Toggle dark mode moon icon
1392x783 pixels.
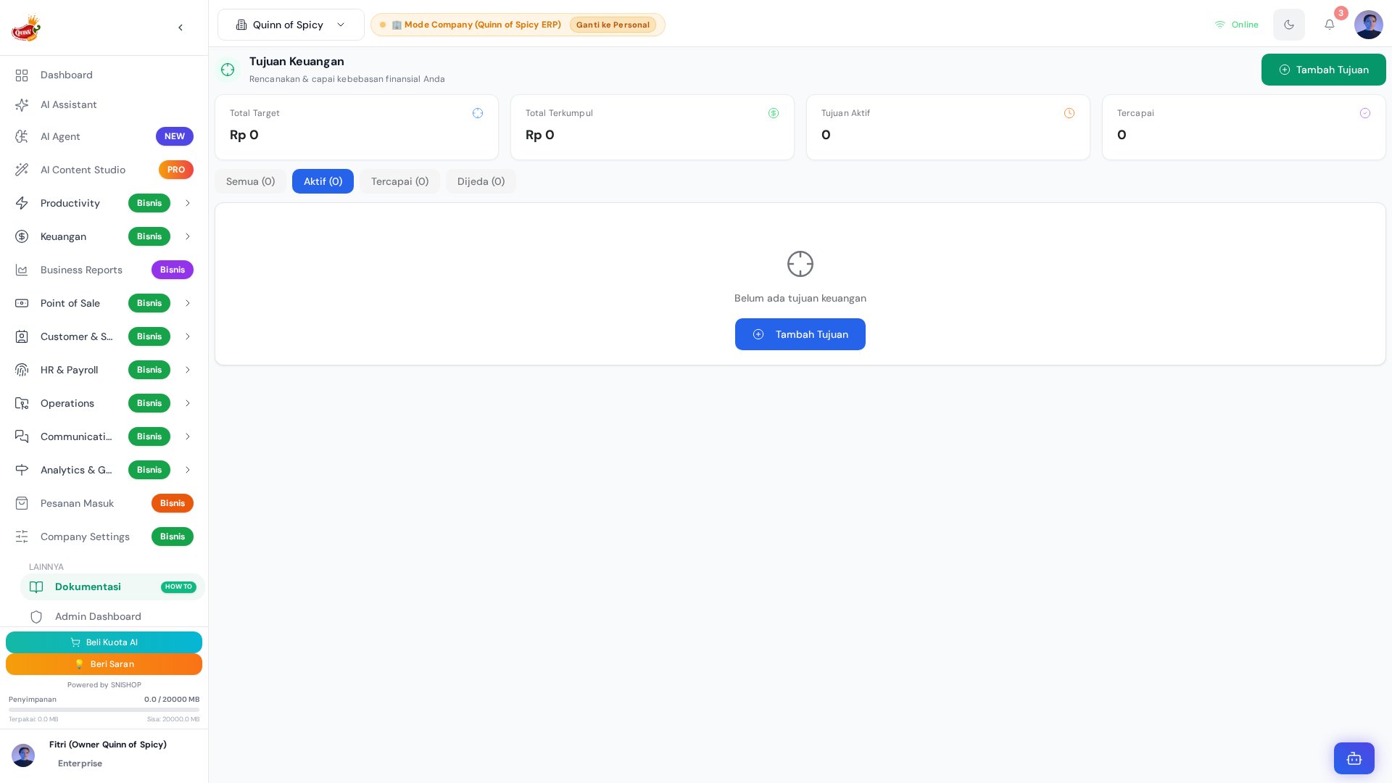(x=1289, y=25)
